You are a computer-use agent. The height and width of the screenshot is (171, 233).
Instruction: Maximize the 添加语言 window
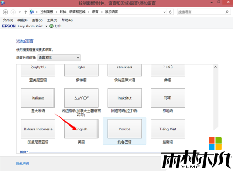click(x=219, y=2)
